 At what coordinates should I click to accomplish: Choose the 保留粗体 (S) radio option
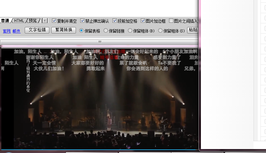pyautogui.click(x=160, y=31)
